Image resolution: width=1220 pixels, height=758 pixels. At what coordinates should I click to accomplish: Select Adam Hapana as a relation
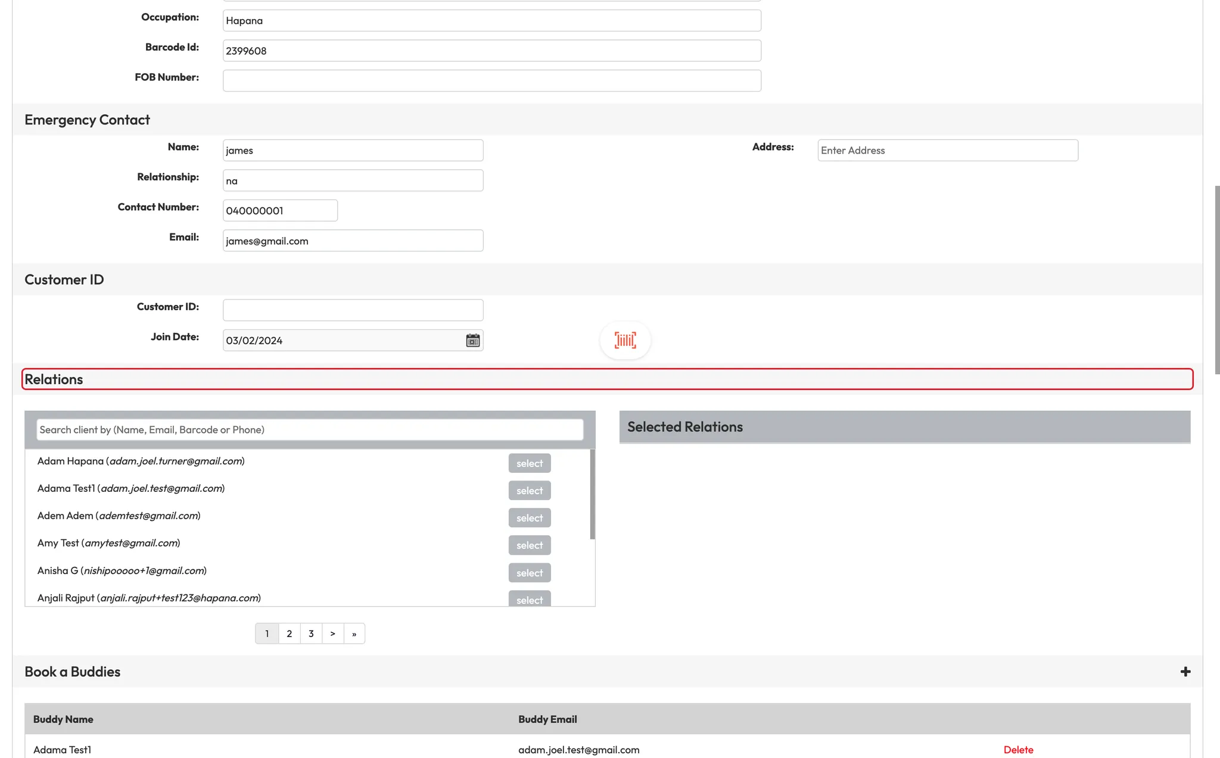click(x=529, y=463)
